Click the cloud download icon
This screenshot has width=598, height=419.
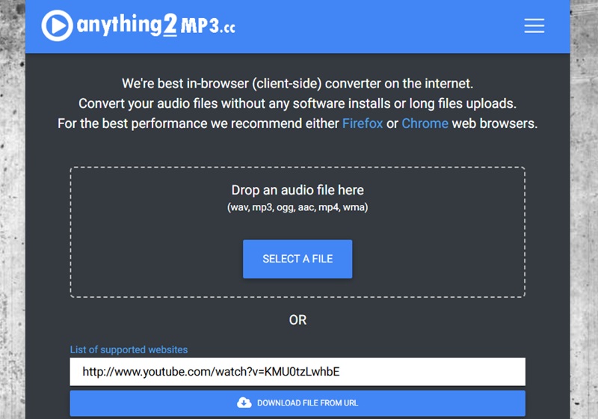click(244, 403)
